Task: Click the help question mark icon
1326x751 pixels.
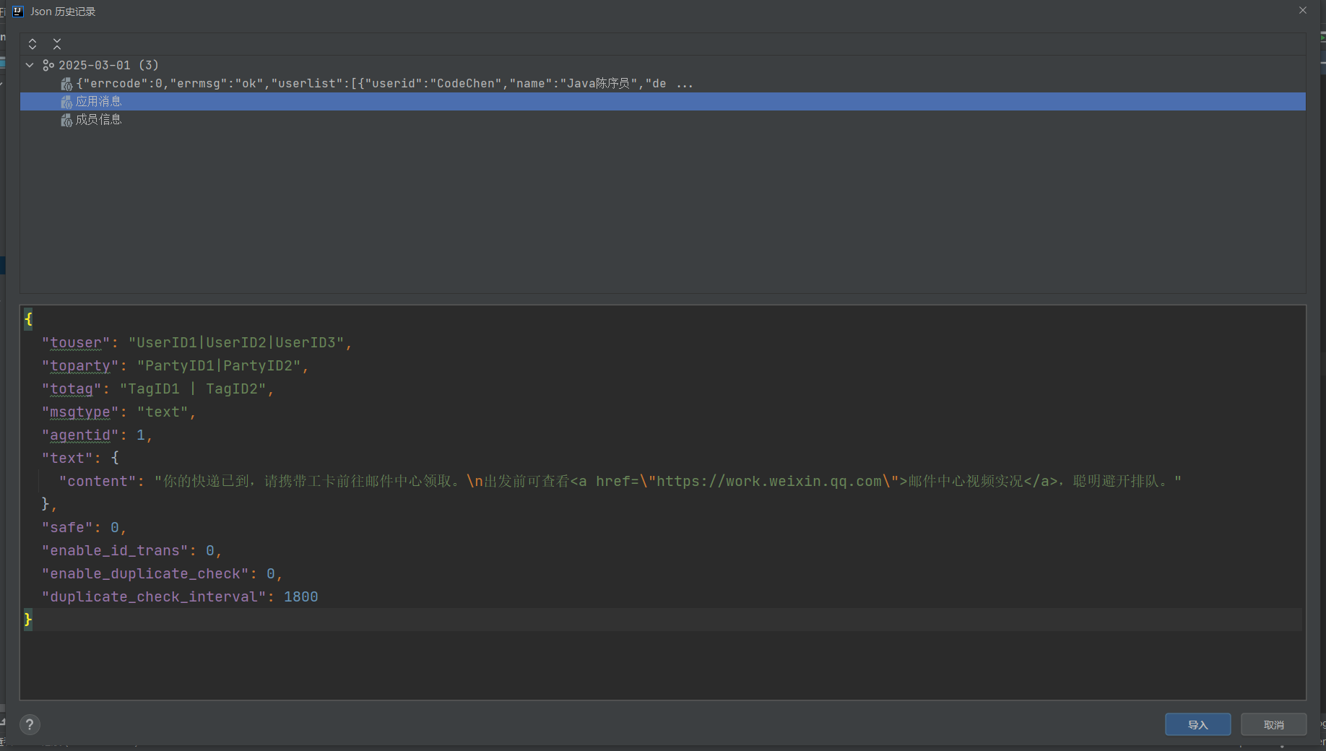Action: [30, 724]
